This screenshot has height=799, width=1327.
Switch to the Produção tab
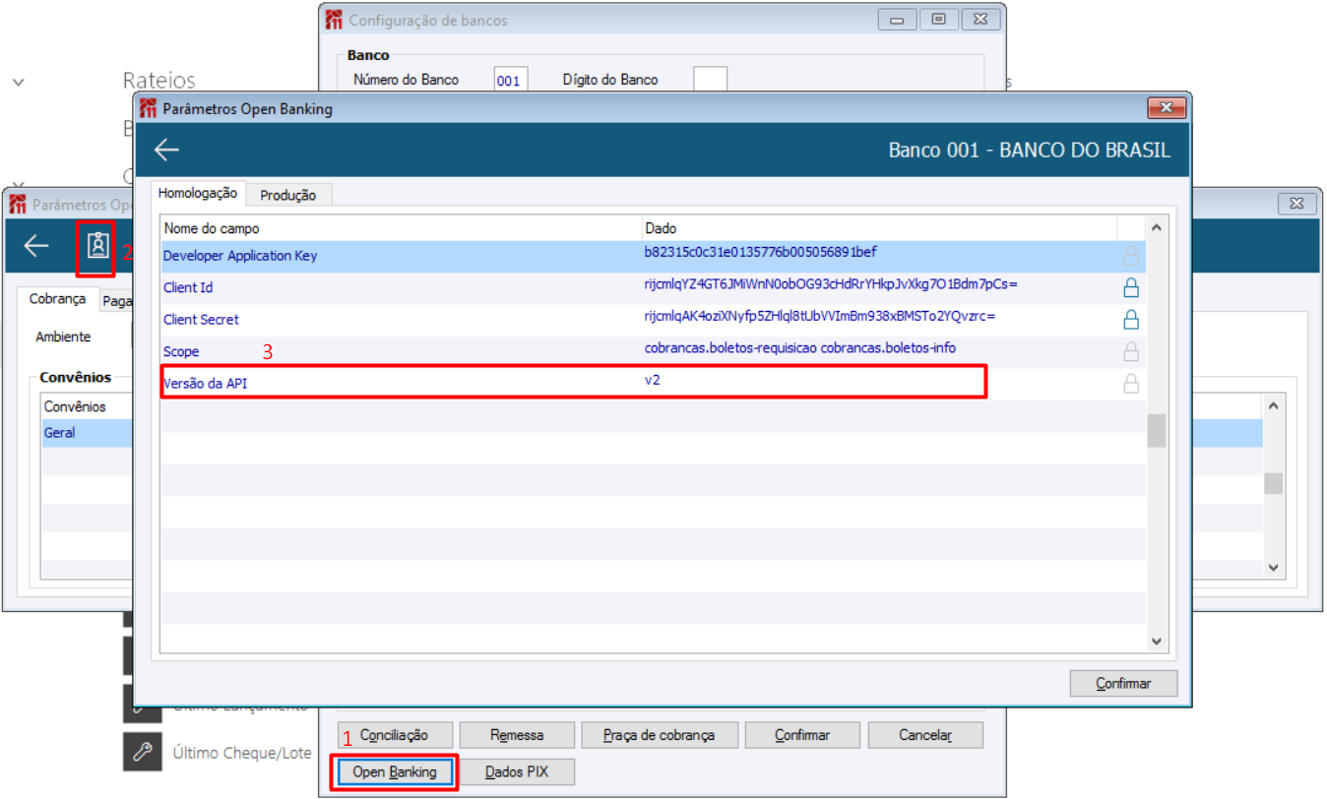(288, 195)
